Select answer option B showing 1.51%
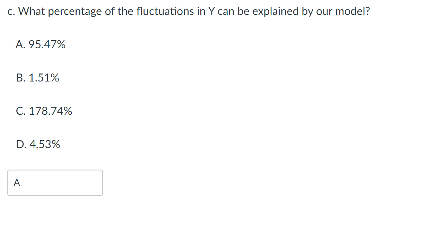 38,78
